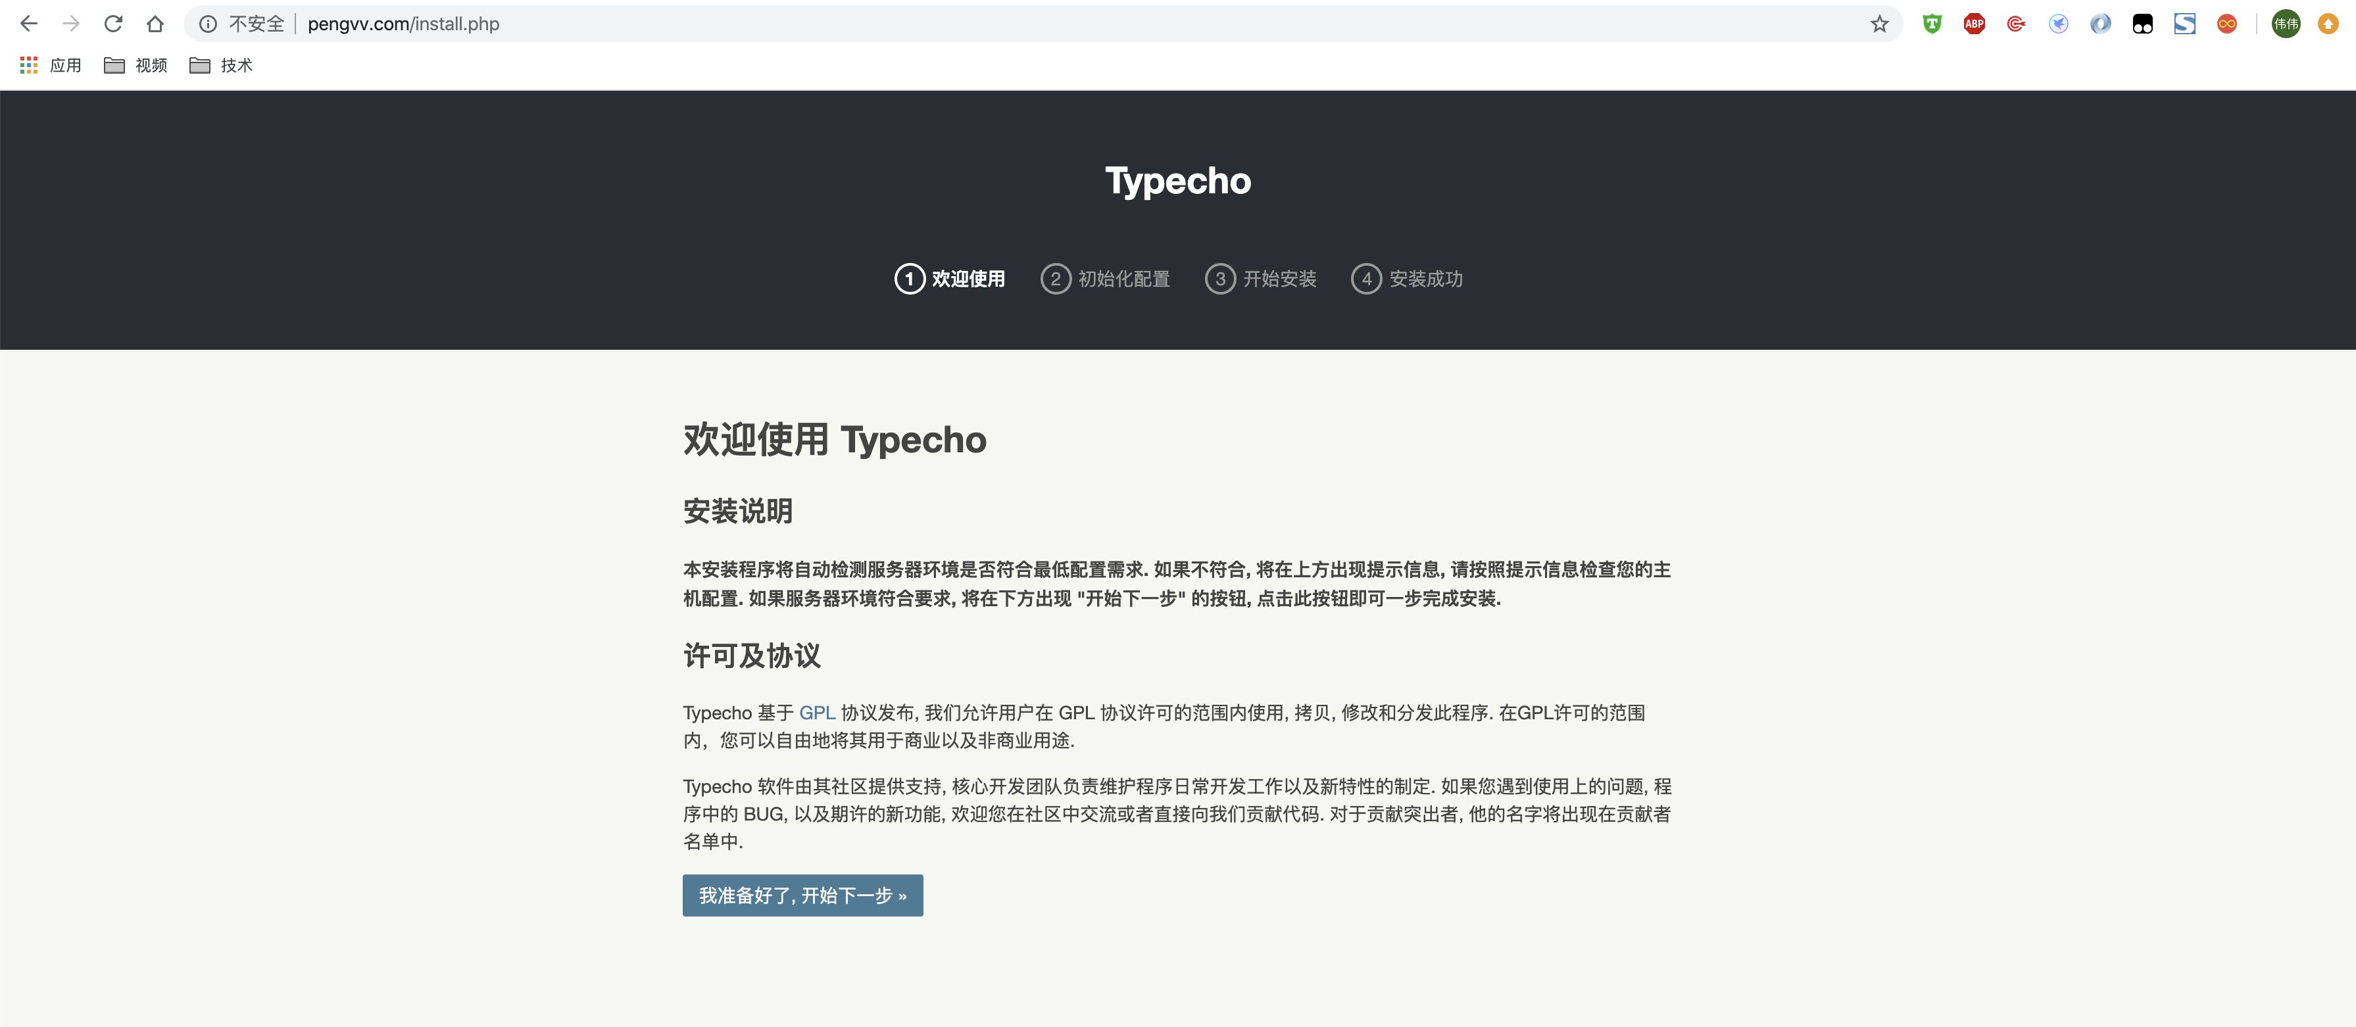Click the GPL license link
2356x1027 pixels.
pyautogui.click(x=817, y=713)
